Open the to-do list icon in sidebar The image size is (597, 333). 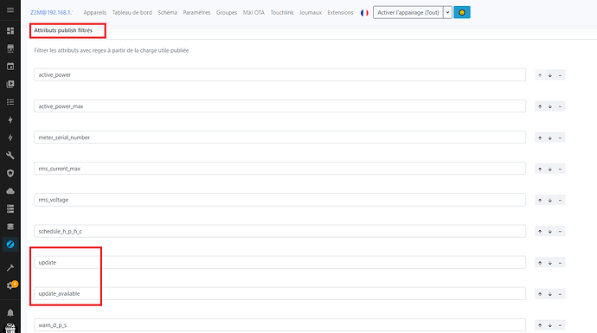click(10, 102)
